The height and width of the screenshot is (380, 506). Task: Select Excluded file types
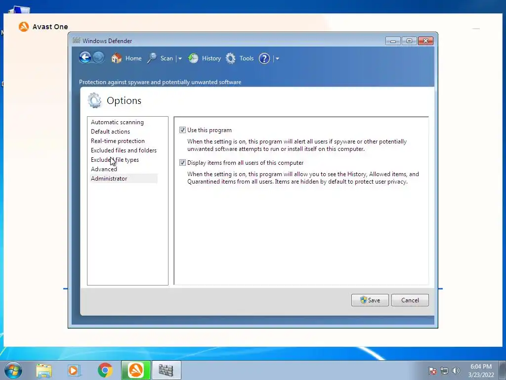click(x=115, y=160)
